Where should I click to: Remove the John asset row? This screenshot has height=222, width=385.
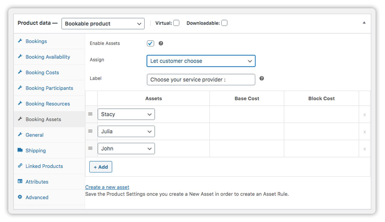(365, 149)
